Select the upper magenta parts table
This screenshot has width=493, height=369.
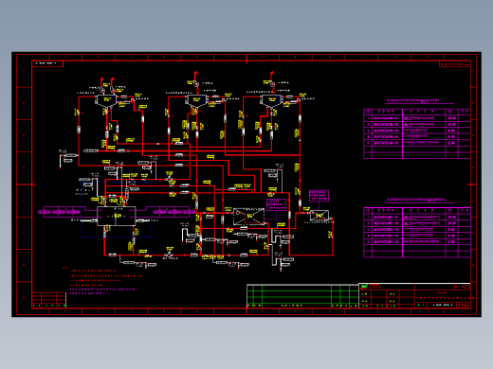click(417, 133)
